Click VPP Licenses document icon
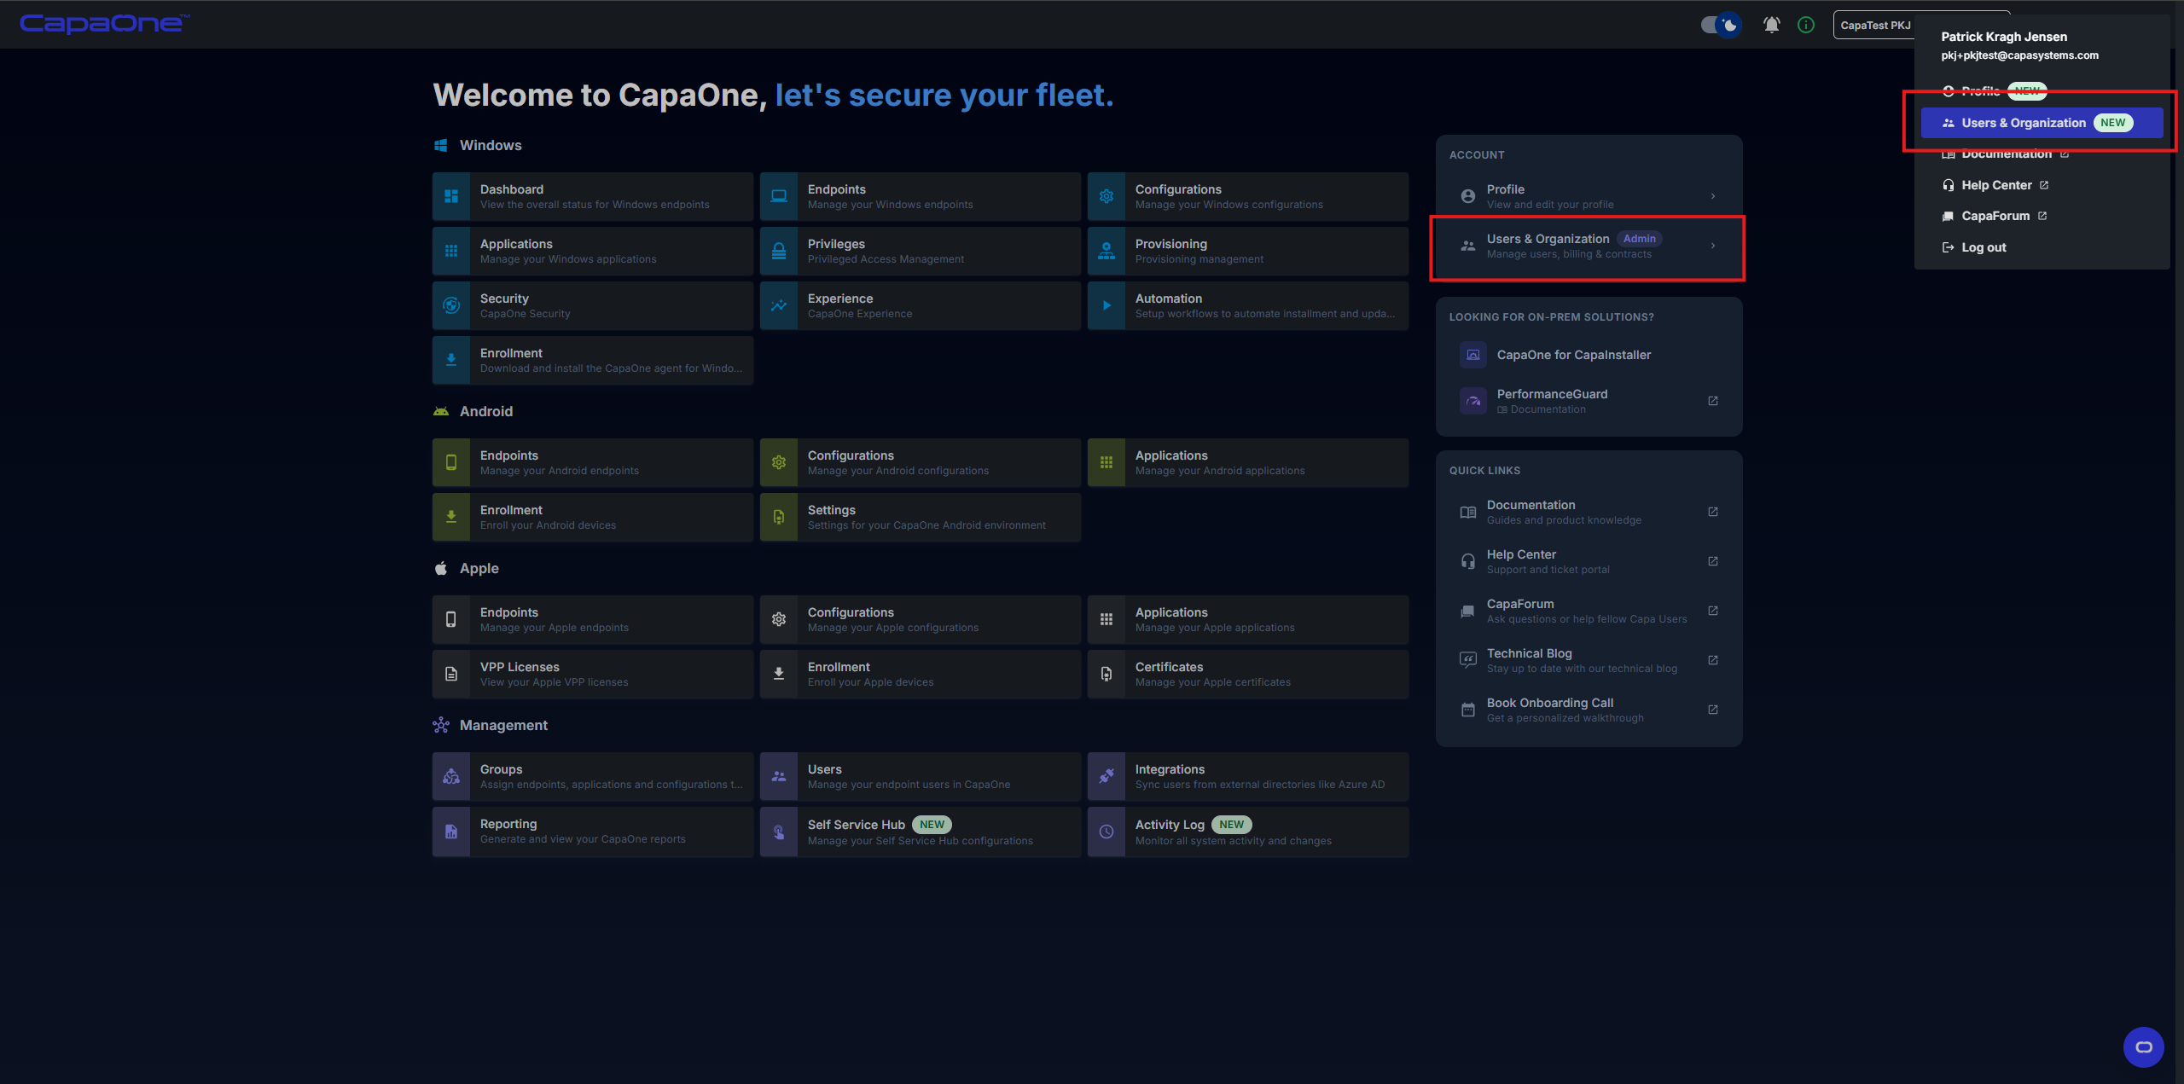 click(x=451, y=674)
